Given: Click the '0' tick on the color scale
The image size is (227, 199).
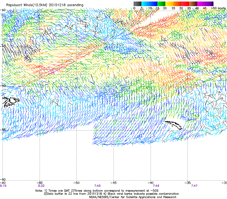Looking at the screenshot, I should click(x=134, y=8).
